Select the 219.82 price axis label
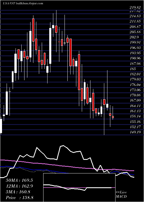Image resolution: width=144 pixels, height=202 pixels. click(x=135, y=8)
